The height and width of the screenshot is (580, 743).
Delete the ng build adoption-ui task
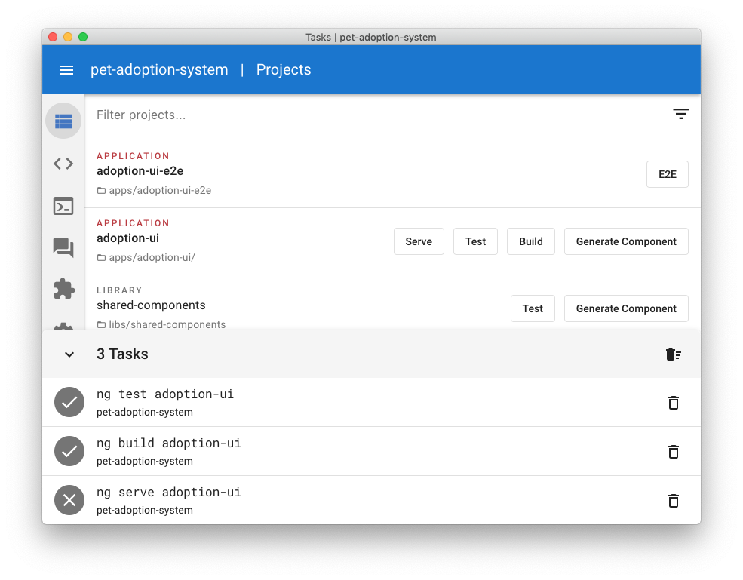[x=674, y=452]
